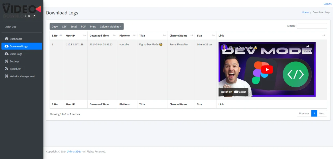Select Download Logs in sidebar menu
Image resolution: width=333 pixels, height=159 pixels.
[22, 46]
